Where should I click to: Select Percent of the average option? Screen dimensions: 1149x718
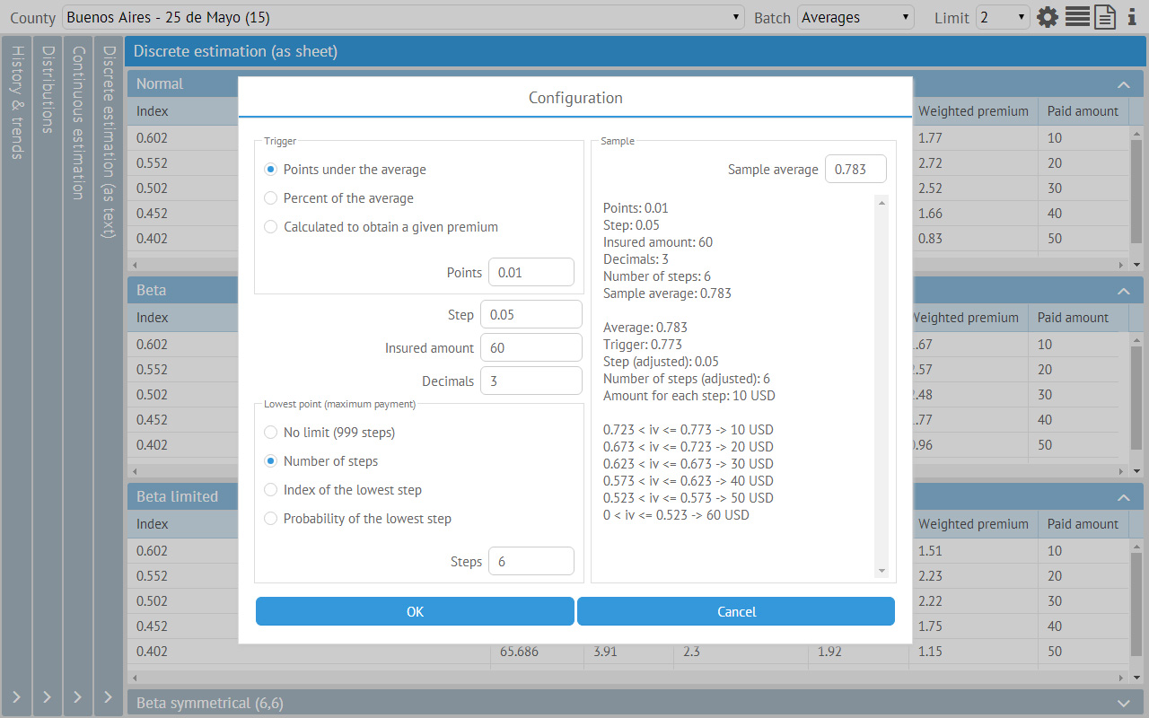pyautogui.click(x=270, y=198)
